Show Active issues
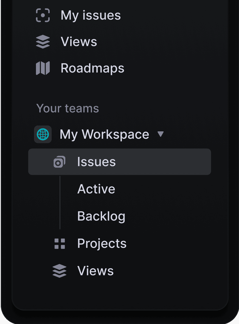Image resolution: width=239 pixels, height=324 pixels. tap(96, 189)
